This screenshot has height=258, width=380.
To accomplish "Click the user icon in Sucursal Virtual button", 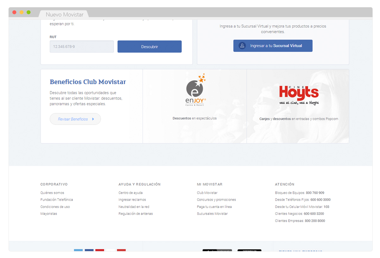I will (x=242, y=46).
